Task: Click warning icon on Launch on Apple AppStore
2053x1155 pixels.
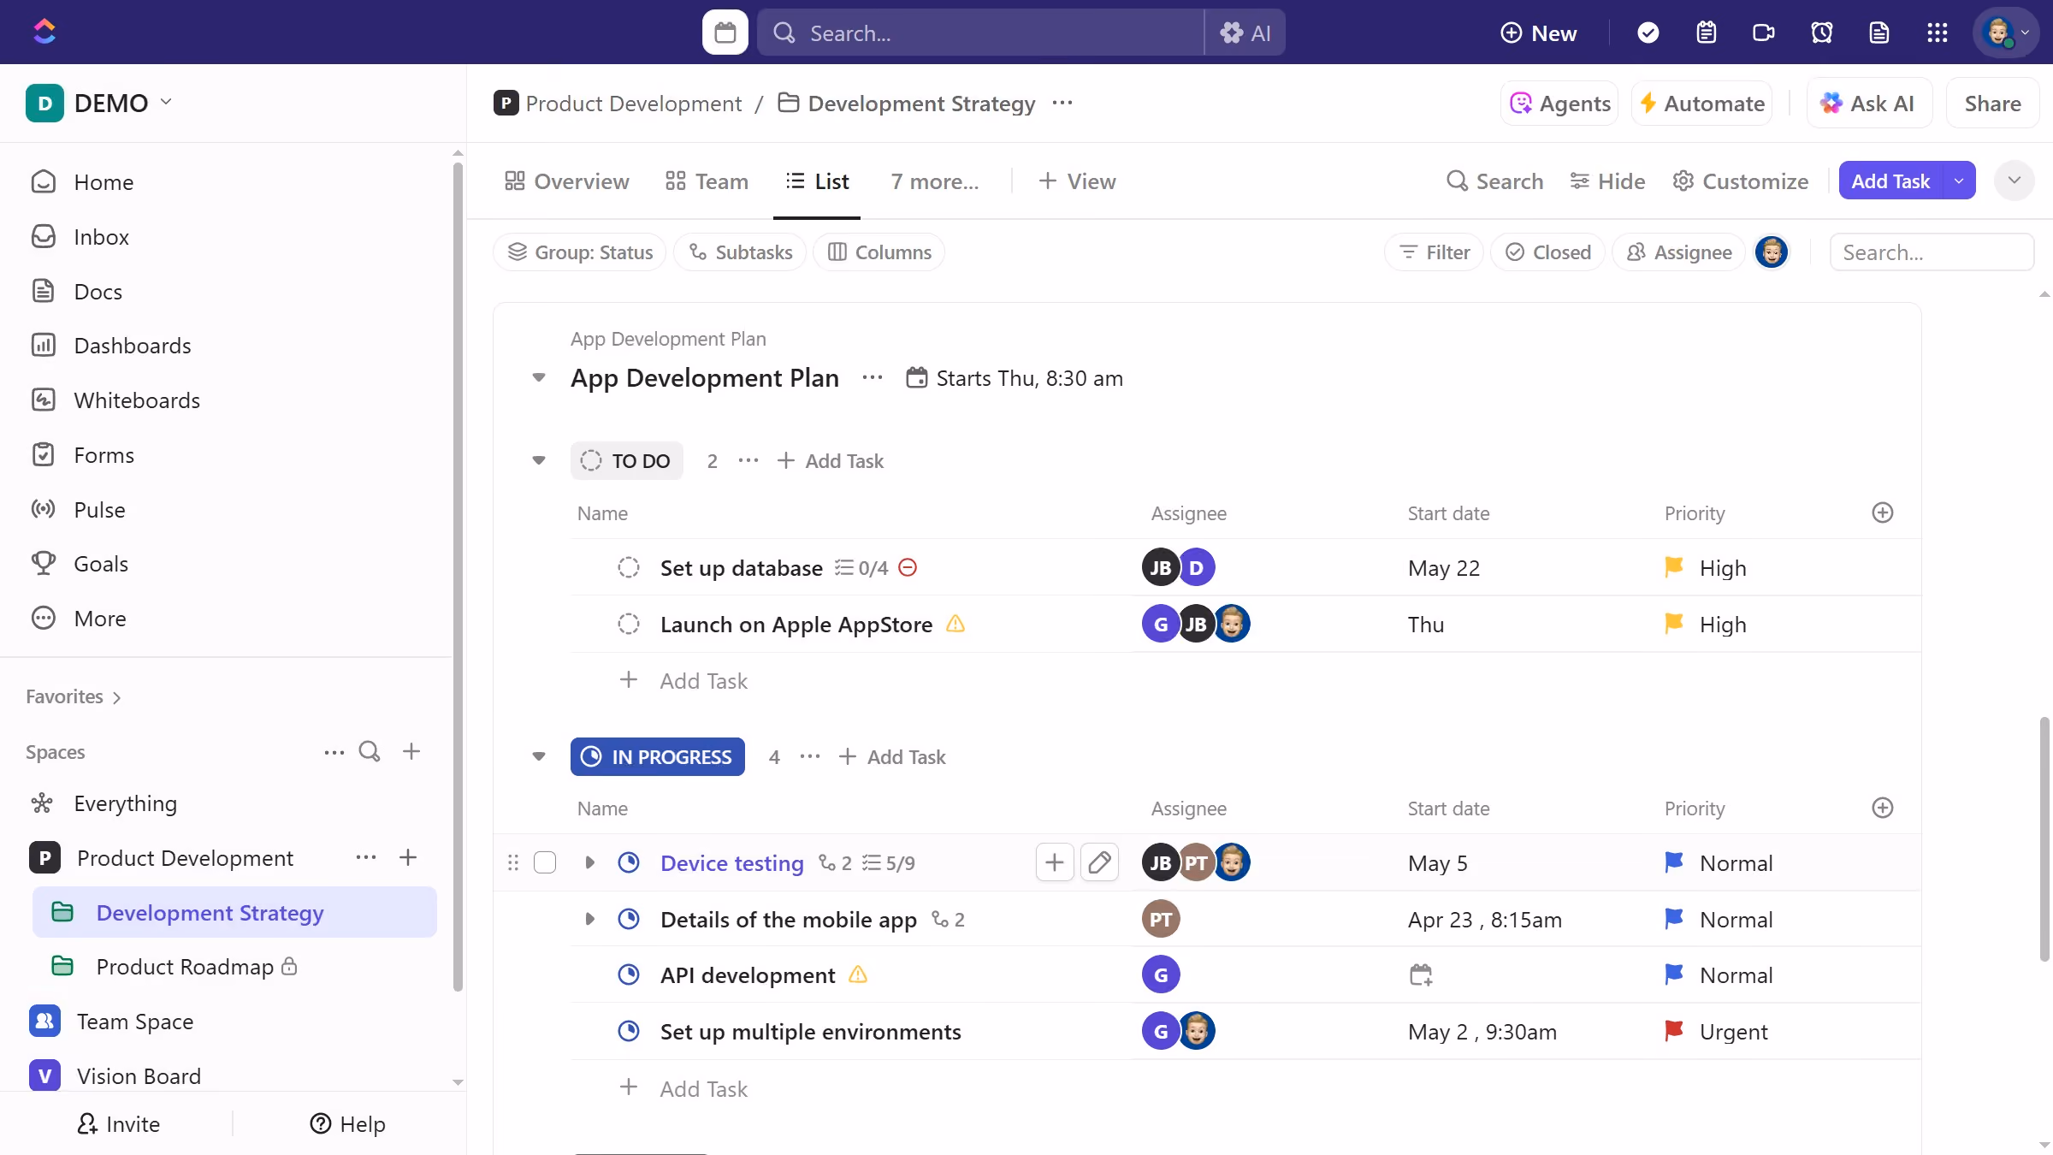Action: [x=956, y=625]
